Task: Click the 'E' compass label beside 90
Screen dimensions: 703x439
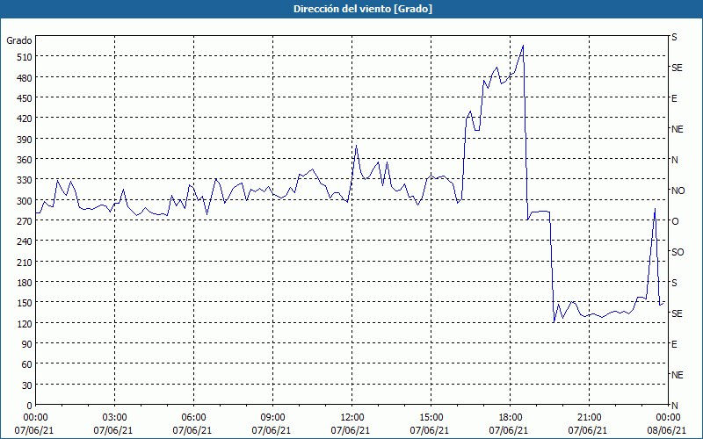Action: pyautogui.click(x=674, y=344)
